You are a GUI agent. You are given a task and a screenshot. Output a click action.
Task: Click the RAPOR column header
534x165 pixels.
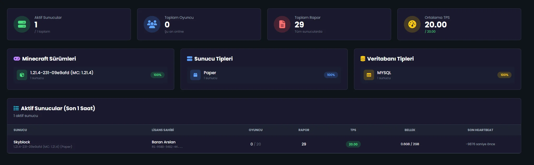coord(304,130)
